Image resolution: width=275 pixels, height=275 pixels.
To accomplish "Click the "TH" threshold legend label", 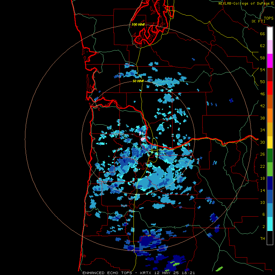I will pyautogui.click(x=262, y=239).
